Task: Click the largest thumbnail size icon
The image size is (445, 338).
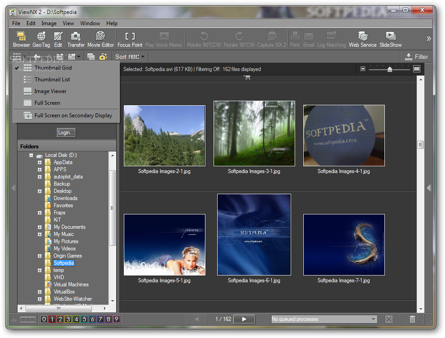Action: click(x=417, y=69)
